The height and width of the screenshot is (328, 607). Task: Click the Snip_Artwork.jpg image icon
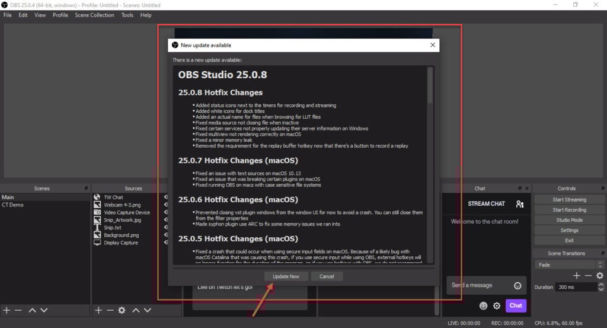click(x=97, y=219)
